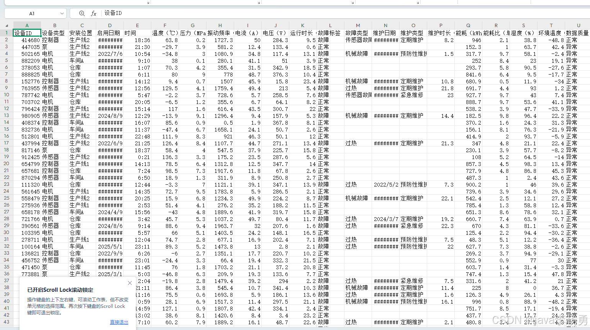The image size is (590, 330).
Task: Select column A header
Action: [x=27, y=26]
